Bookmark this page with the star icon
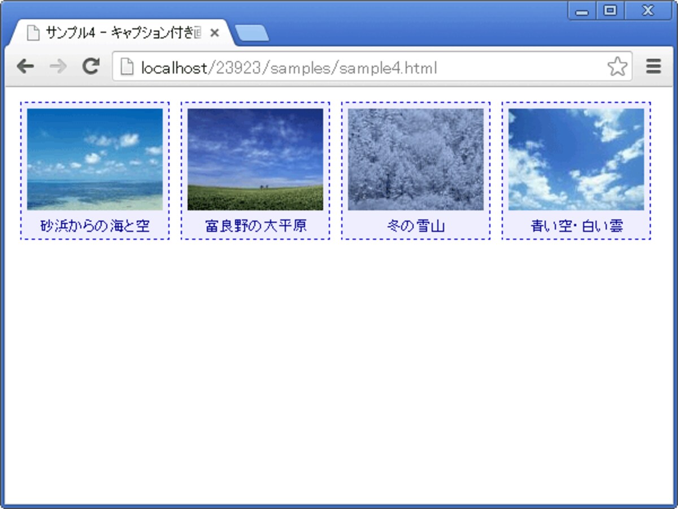Viewport: 678px width, 509px height. 617,67
